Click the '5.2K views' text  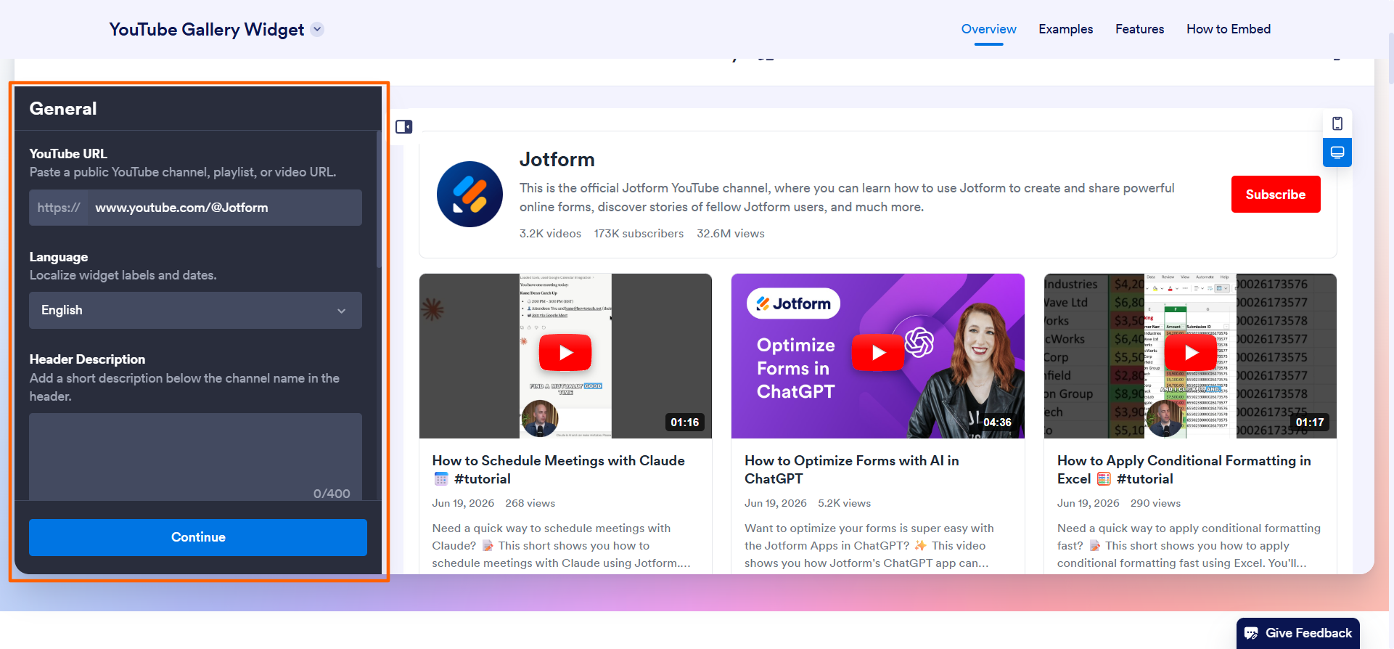844,503
